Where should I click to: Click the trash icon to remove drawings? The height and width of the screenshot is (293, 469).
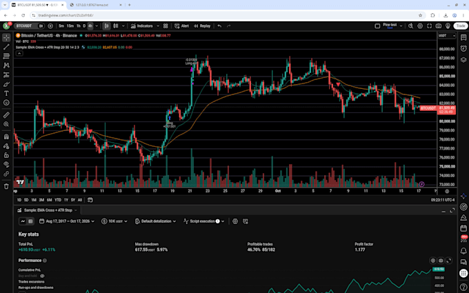pos(6,187)
